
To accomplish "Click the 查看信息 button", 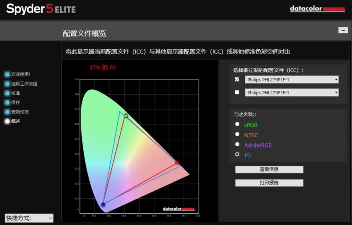I will point(269,169).
